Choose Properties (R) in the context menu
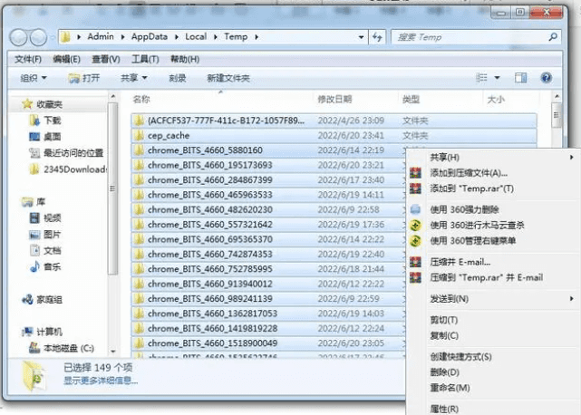The height and width of the screenshot is (415, 581). [444, 409]
